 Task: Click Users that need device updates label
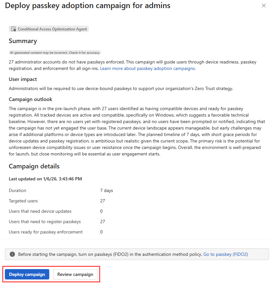pyautogui.click(x=40, y=211)
